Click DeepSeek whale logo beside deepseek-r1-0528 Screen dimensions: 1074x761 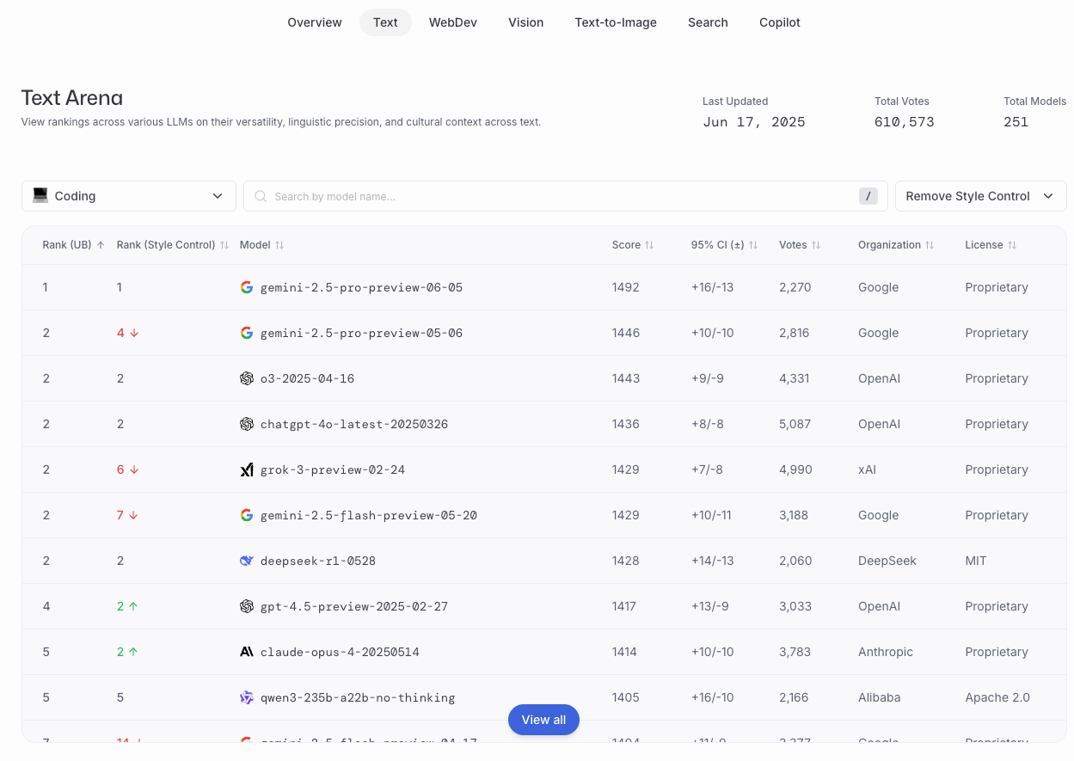coord(247,561)
